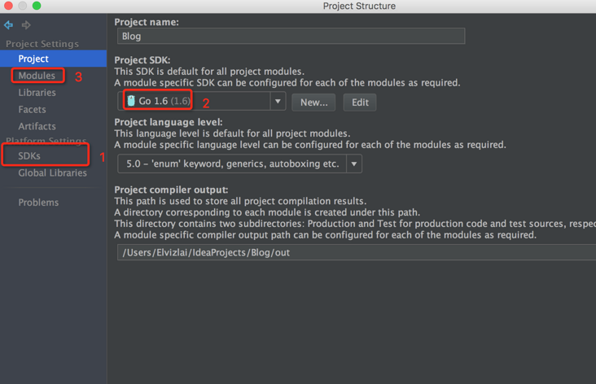Click the forward navigation arrow icon
The height and width of the screenshot is (384, 596).
pyautogui.click(x=26, y=25)
